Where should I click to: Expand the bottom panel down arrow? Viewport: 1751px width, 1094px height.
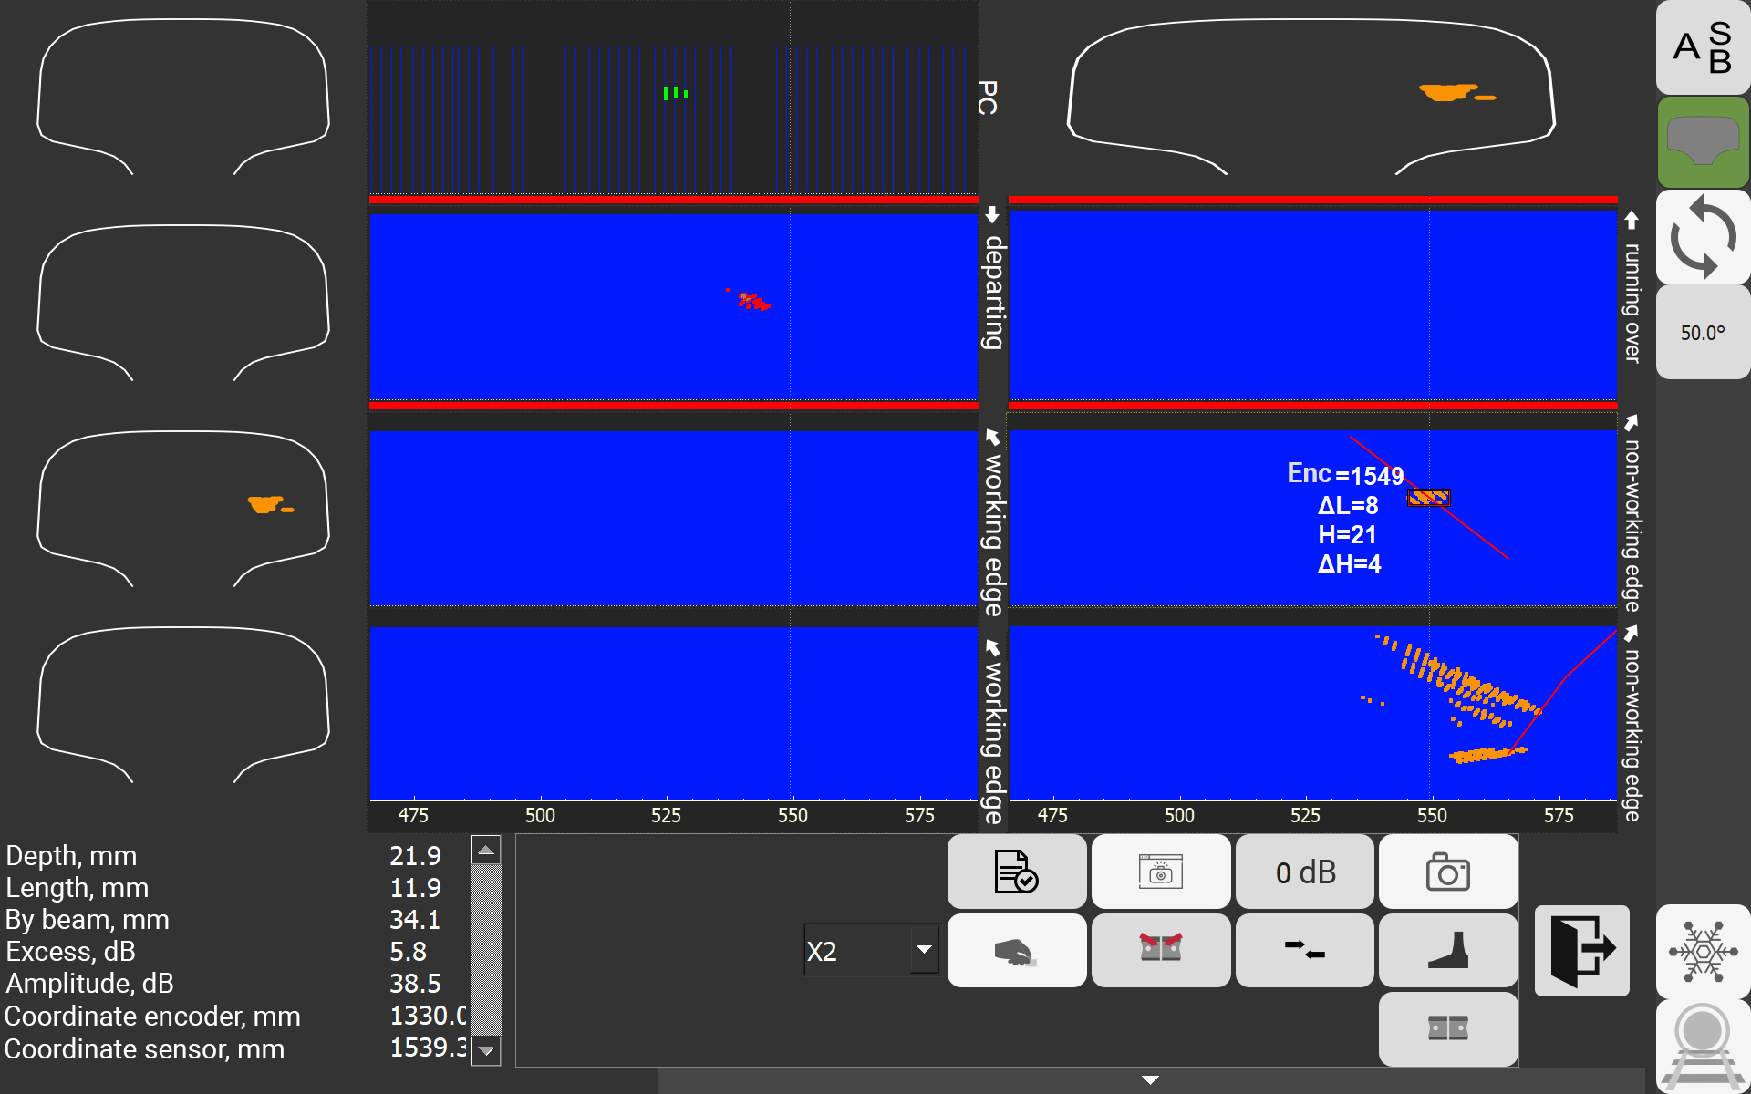point(1150,1080)
